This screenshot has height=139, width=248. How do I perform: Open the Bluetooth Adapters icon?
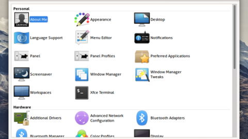142,118
